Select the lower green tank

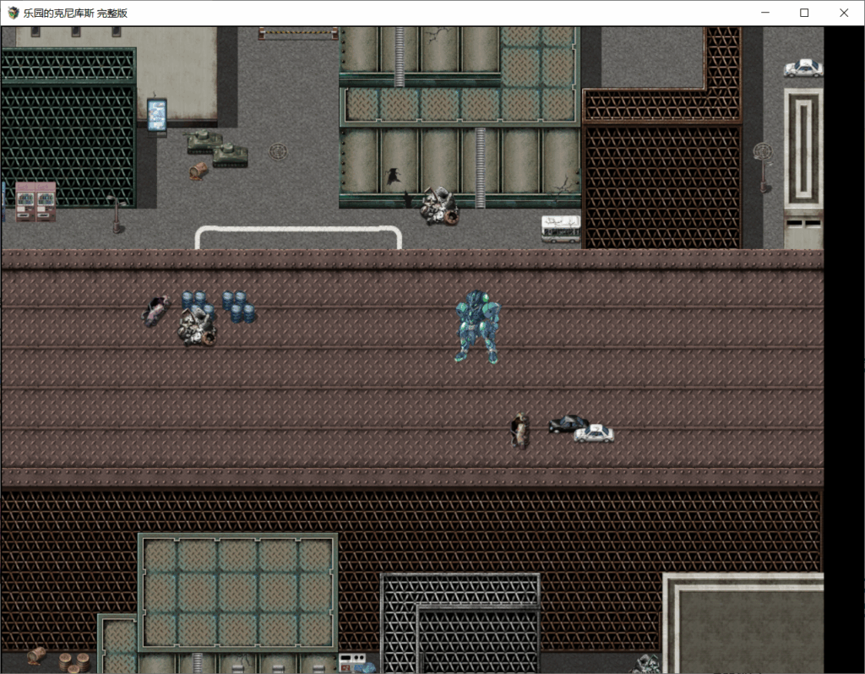tap(230, 155)
